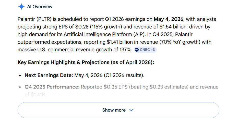The width and height of the screenshot is (228, 122).
Task: Click the 137% U.S. commercial growth figure
Action: coord(126,50)
